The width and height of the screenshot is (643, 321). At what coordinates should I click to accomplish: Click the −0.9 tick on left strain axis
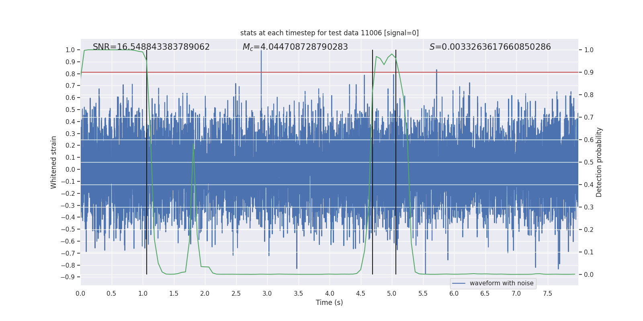68,277
